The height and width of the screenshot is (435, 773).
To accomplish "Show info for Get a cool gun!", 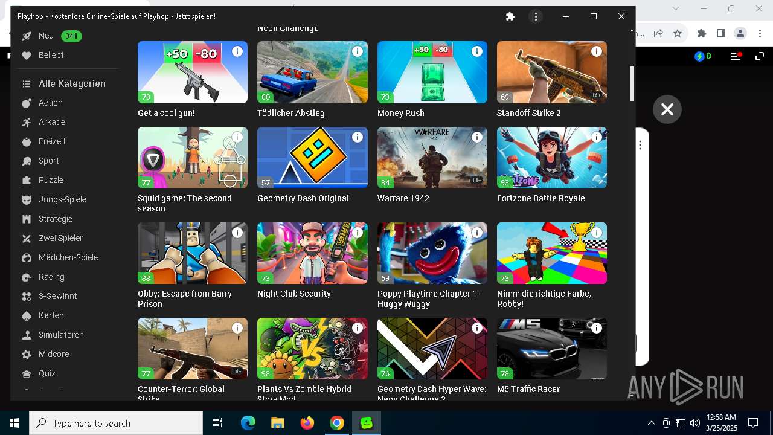I will 237,51.
